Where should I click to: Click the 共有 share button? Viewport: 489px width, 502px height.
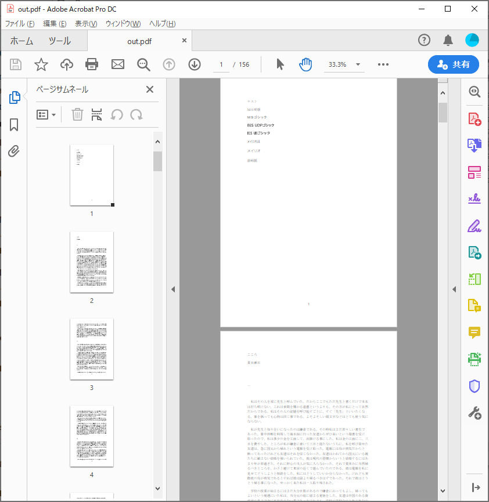coord(454,64)
